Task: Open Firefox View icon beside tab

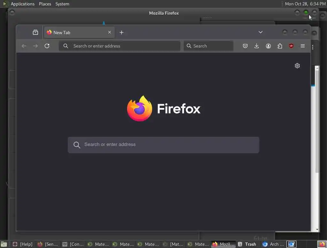Action: tap(35, 32)
